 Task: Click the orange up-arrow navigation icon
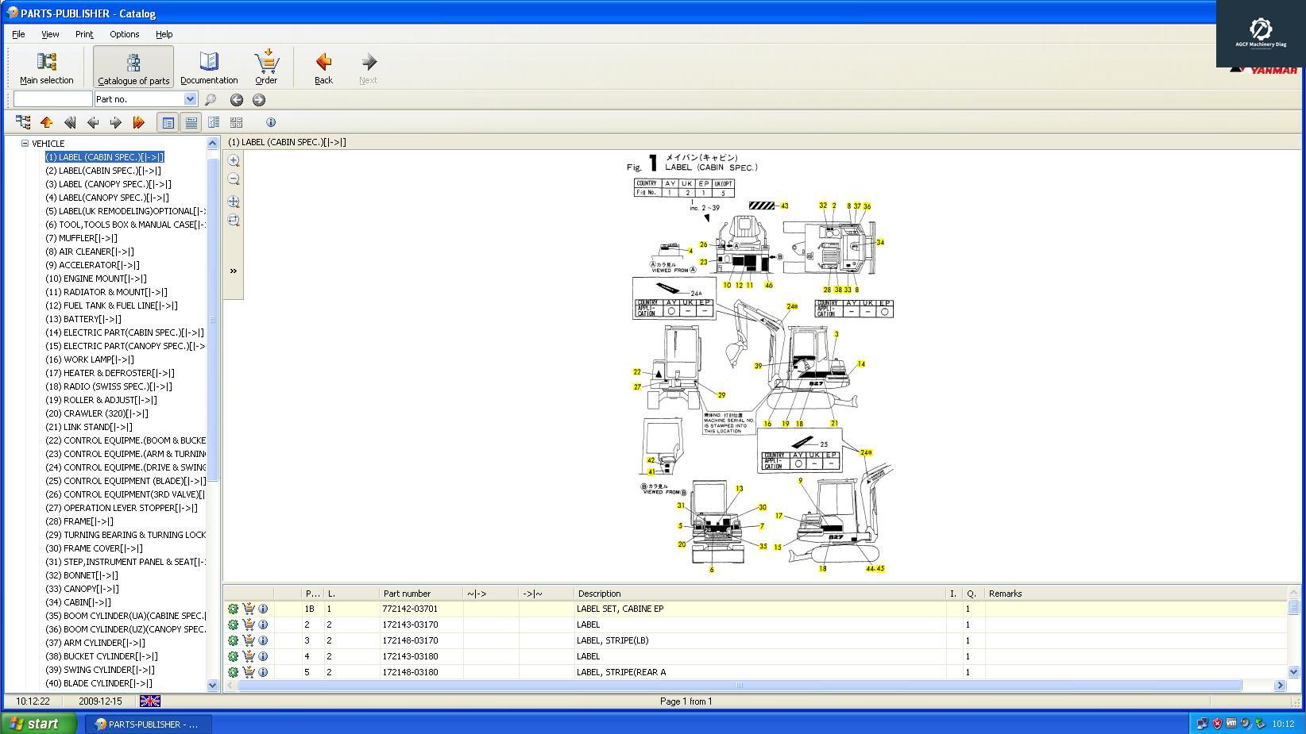pos(47,122)
